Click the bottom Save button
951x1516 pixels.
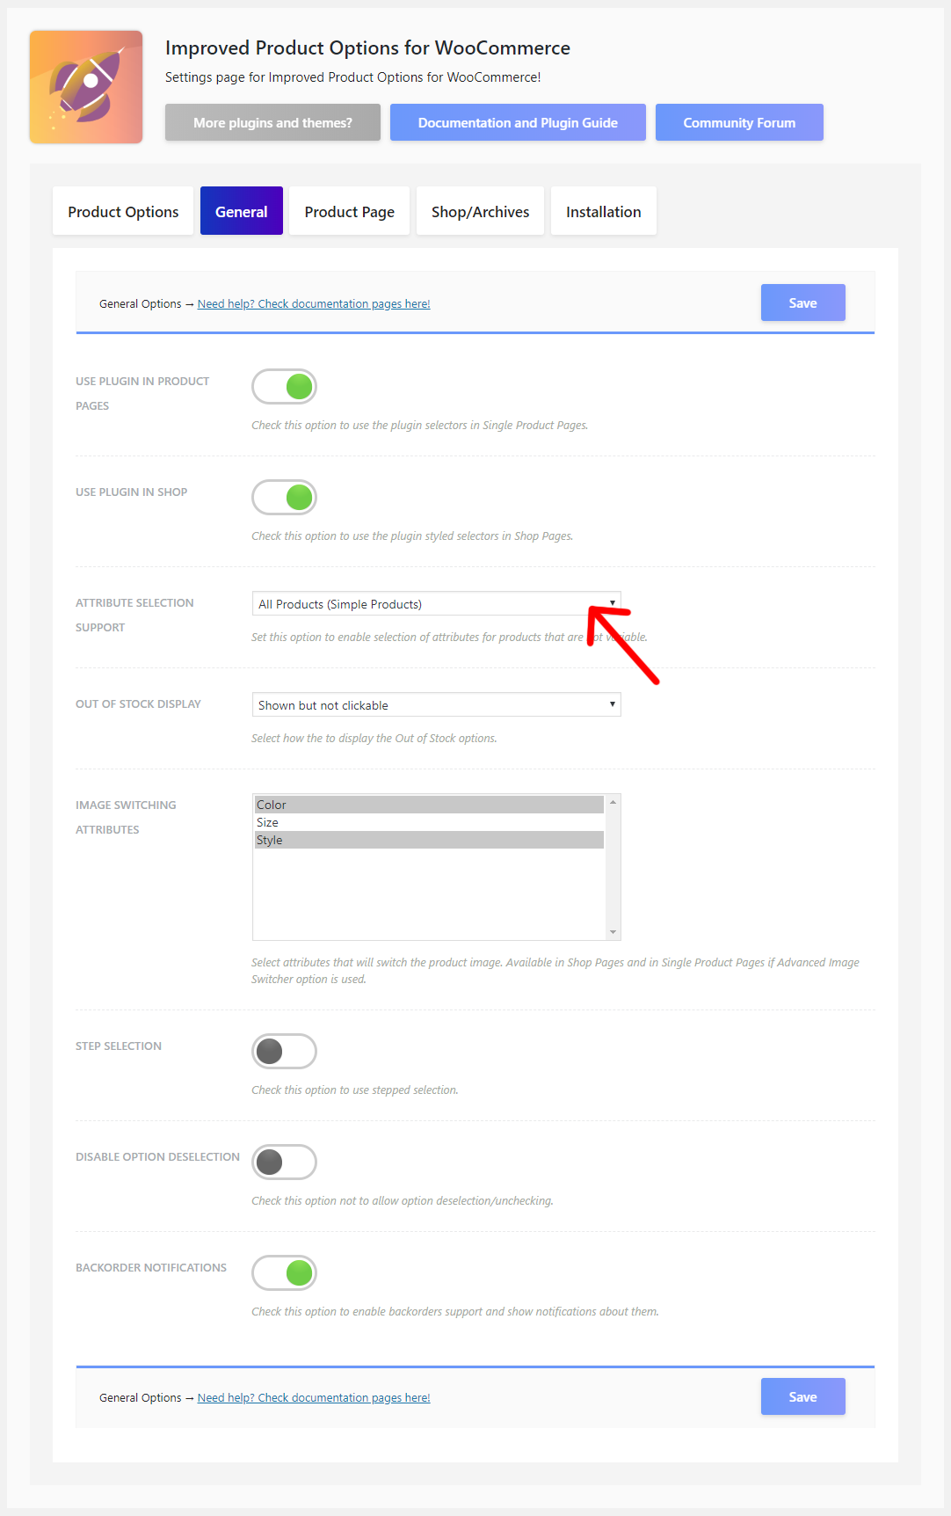pyautogui.click(x=803, y=1396)
